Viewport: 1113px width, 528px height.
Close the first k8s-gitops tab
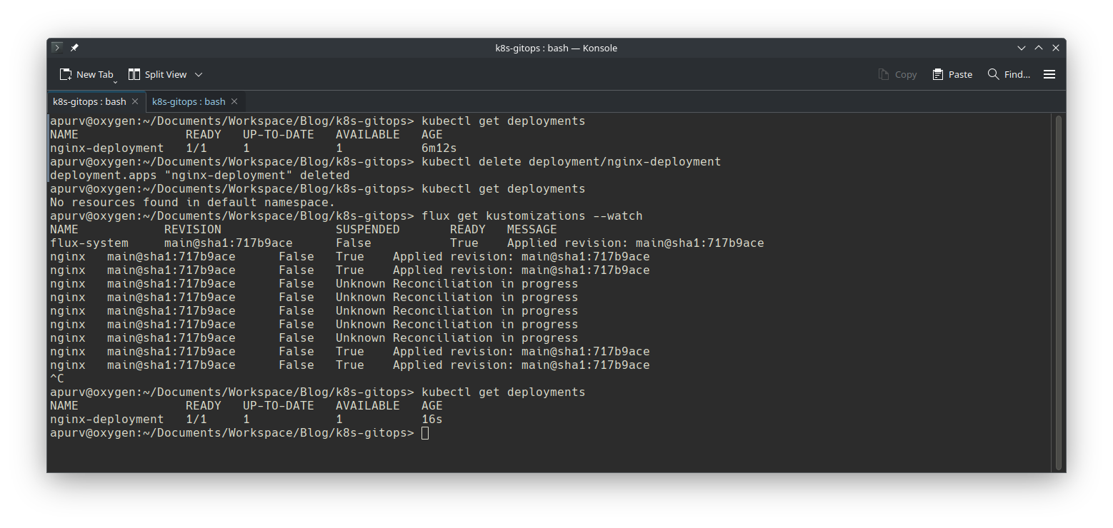click(135, 101)
